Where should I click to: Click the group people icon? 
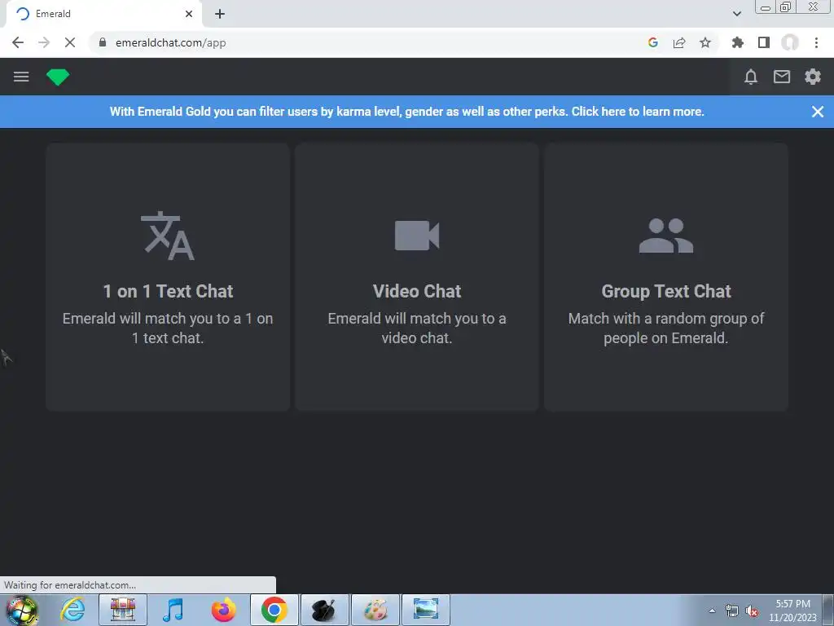(666, 236)
